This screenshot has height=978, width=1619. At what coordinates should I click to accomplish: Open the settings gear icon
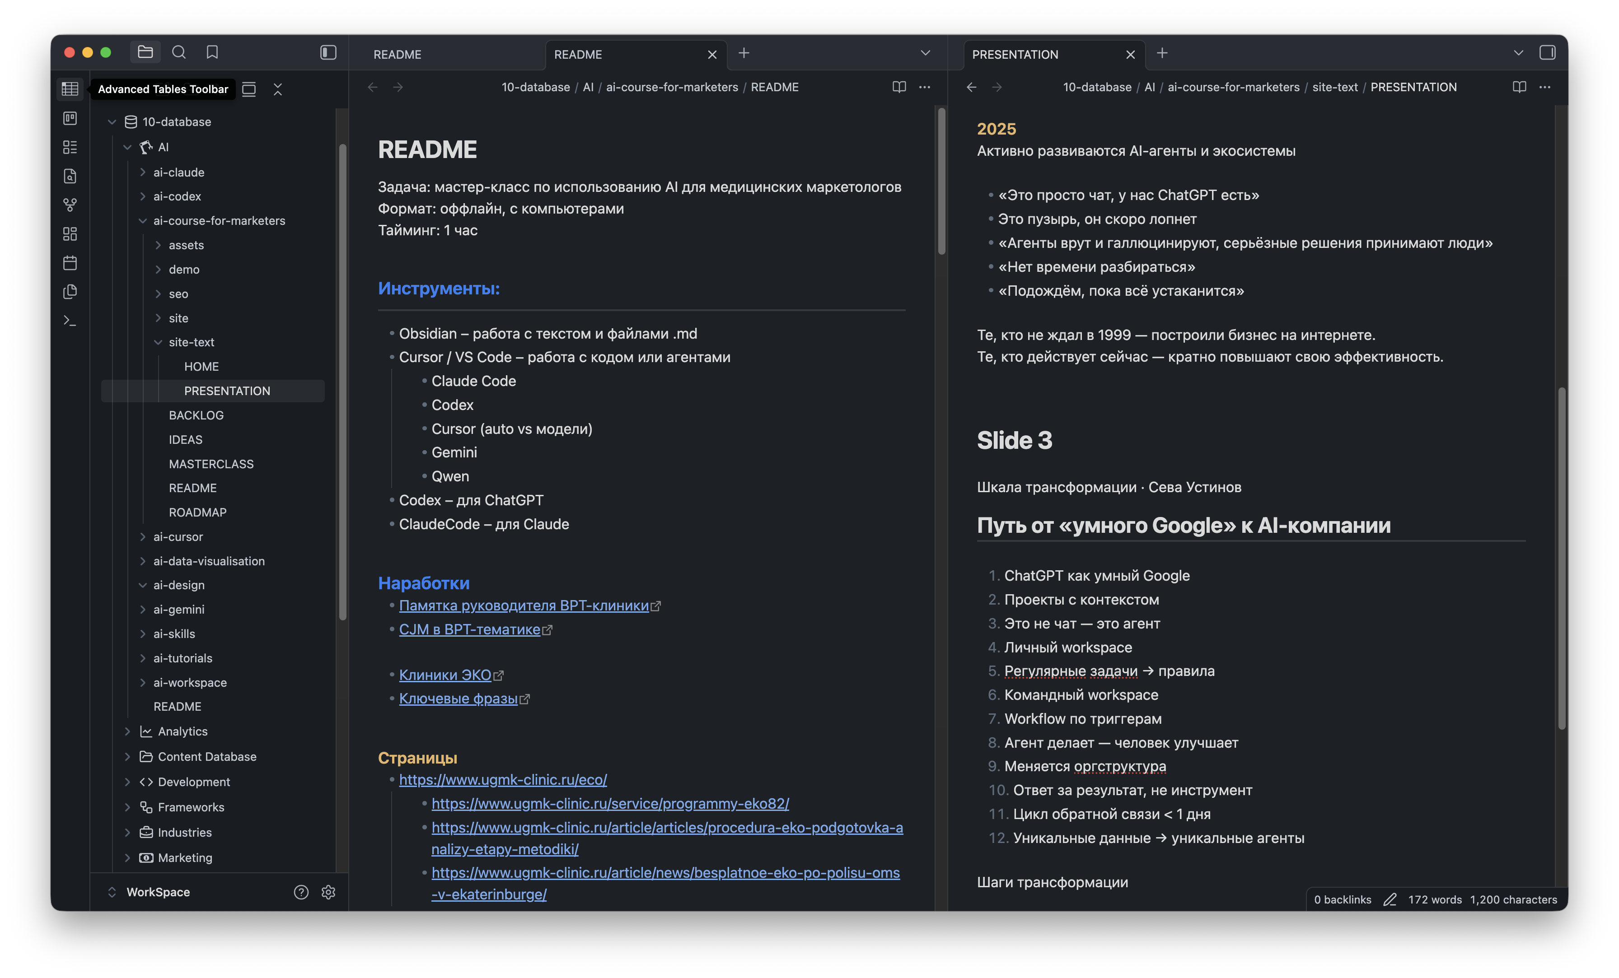click(328, 892)
